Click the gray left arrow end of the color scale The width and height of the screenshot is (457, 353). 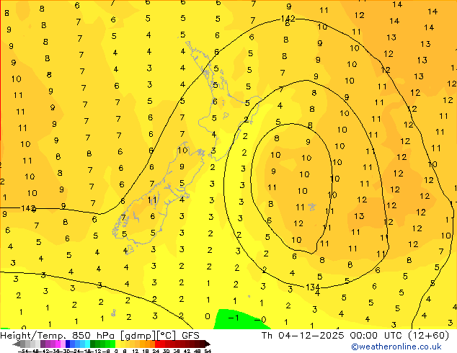(x=17, y=344)
